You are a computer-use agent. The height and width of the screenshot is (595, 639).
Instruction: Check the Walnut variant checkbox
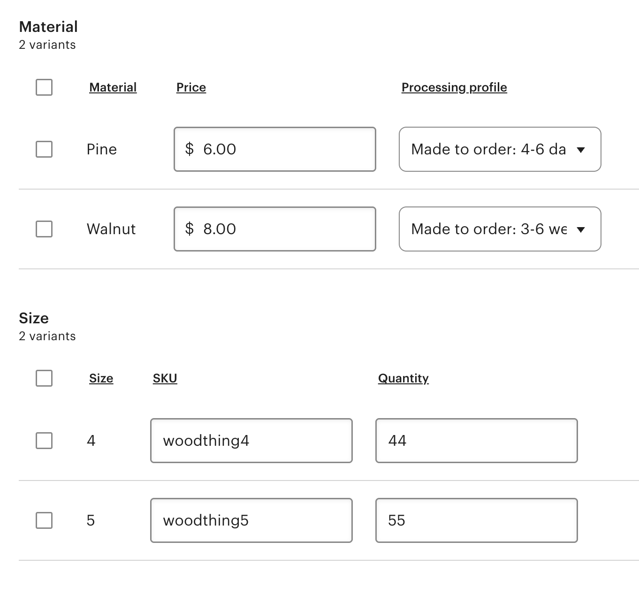(x=44, y=229)
